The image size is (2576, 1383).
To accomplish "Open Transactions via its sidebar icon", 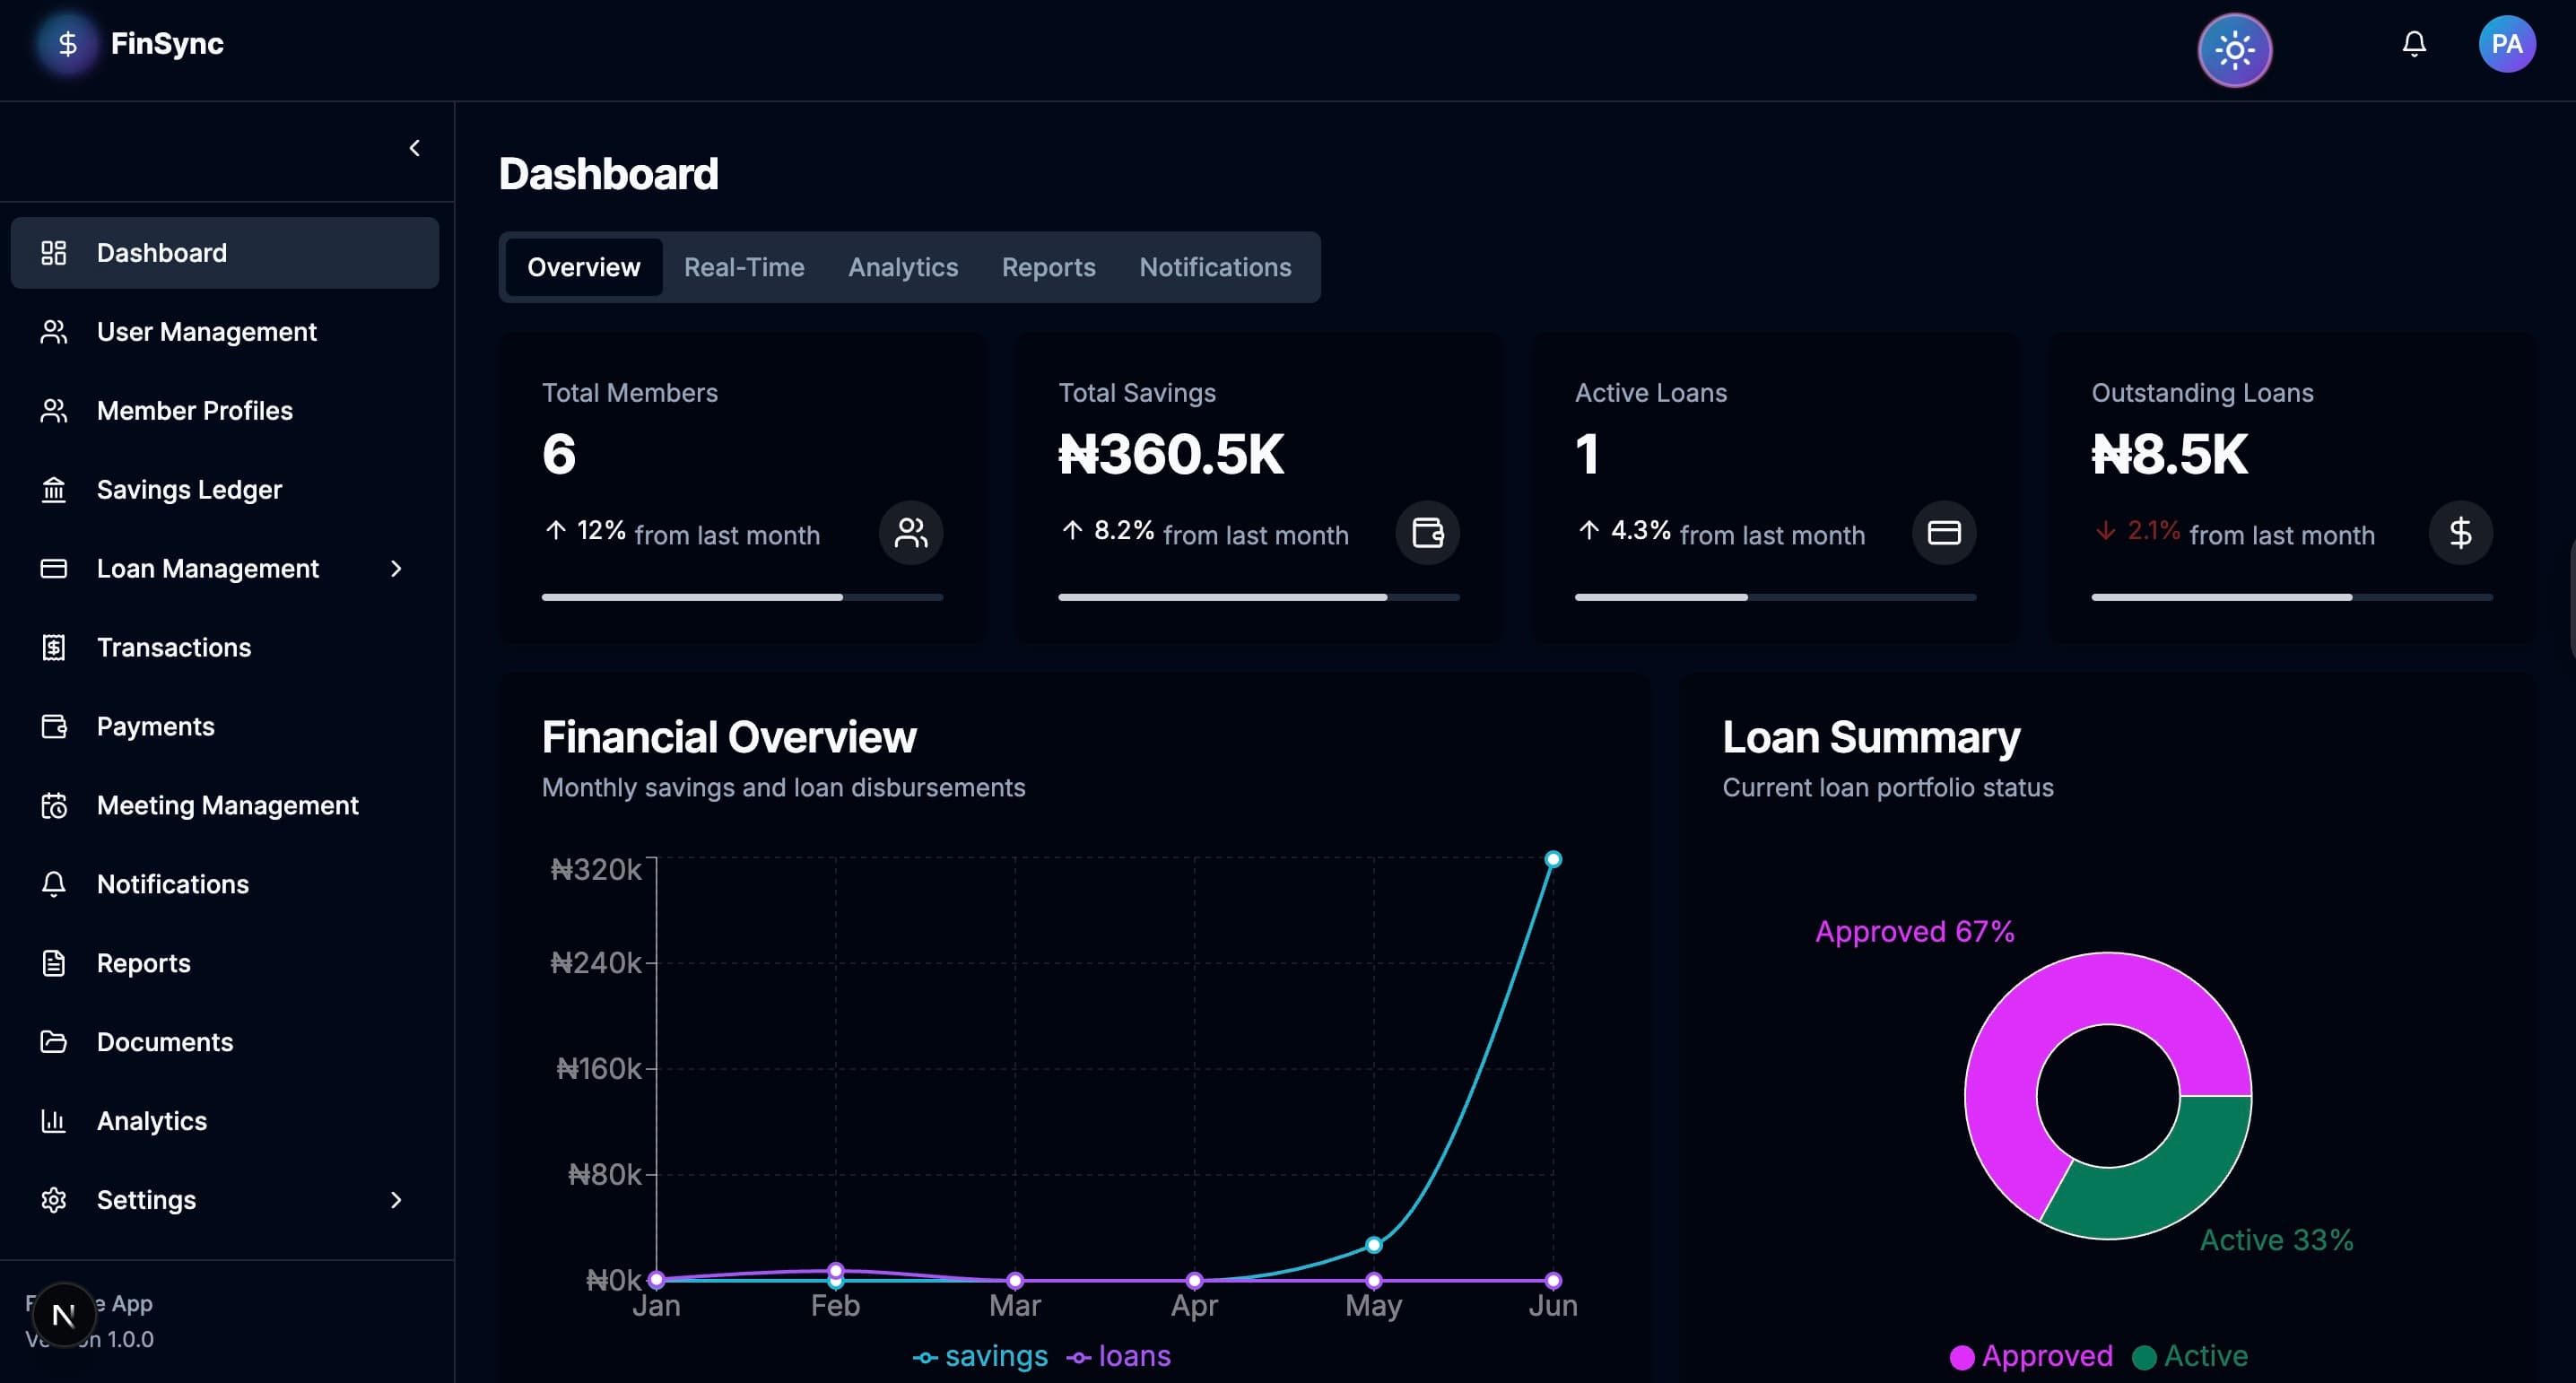I will (x=54, y=647).
